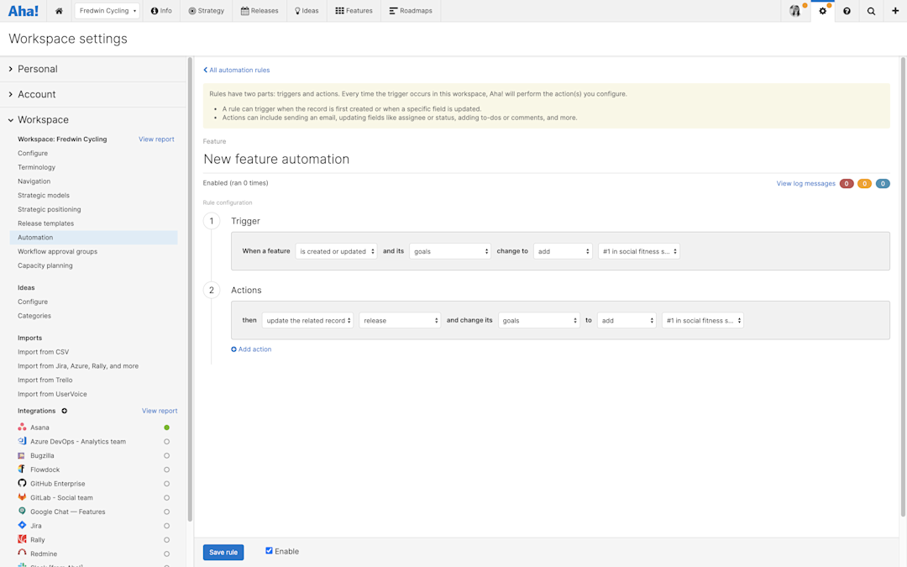Open the Fredwin Cycling workspace dropdown

coord(107,11)
